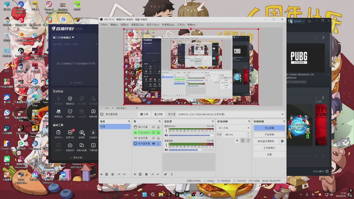Open Microsoft Edge desktop shortcut
Viewport: 354px width, 199px height.
(35, 100)
